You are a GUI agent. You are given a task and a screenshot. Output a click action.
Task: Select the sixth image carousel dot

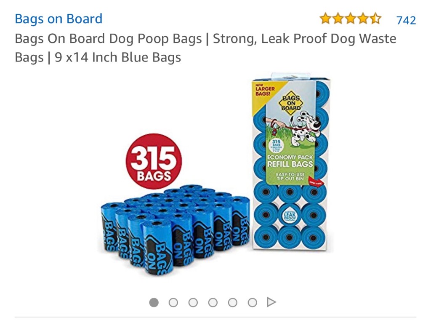[253, 302]
